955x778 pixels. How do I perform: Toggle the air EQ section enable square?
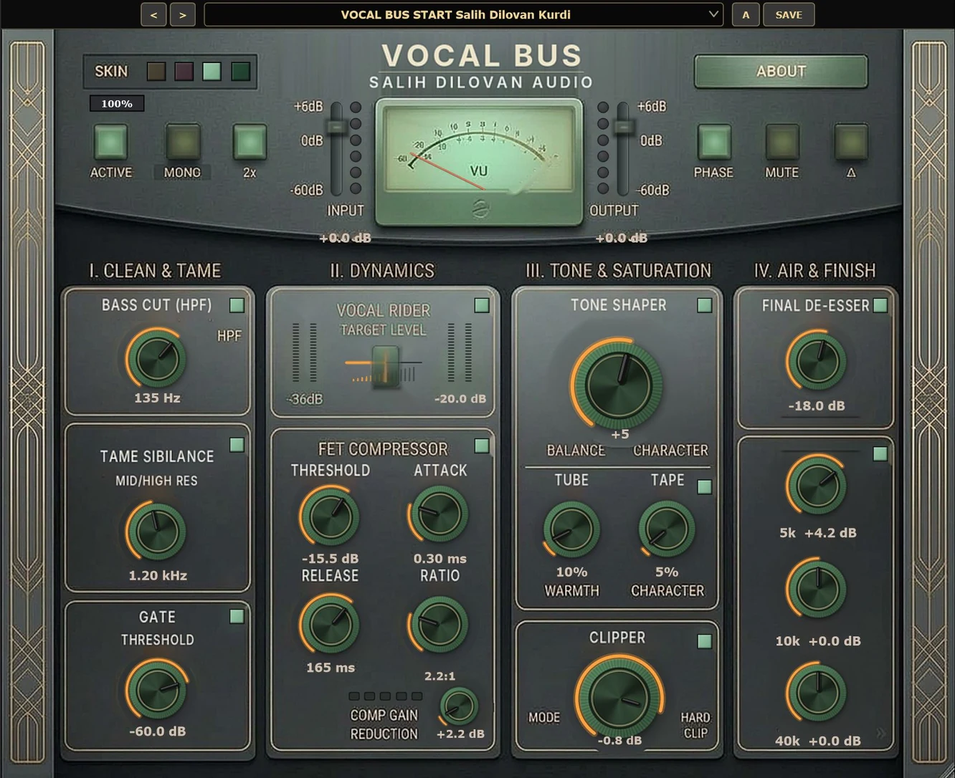880,453
